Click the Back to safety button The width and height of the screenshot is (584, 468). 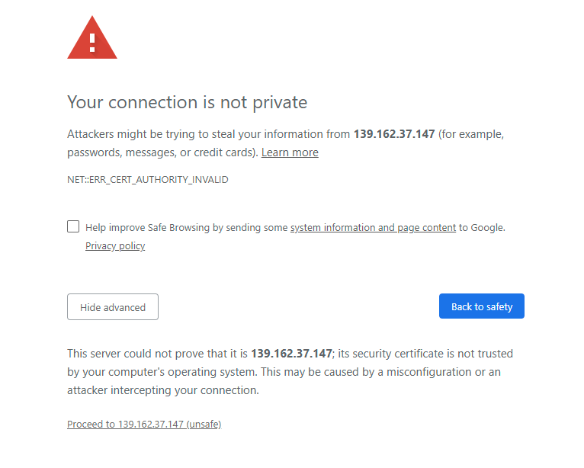coord(482,306)
